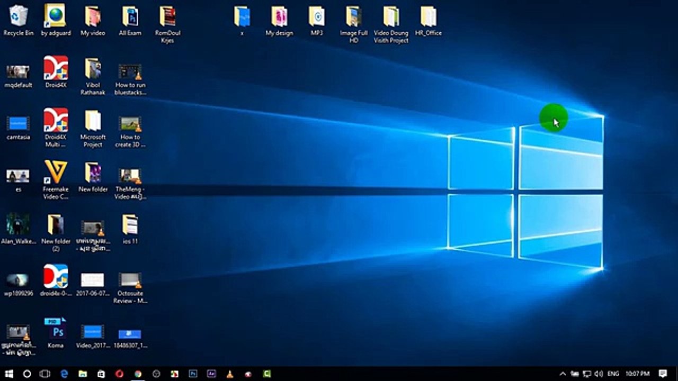Open File Explorer from the taskbar
The height and width of the screenshot is (381, 678).
point(83,374)
